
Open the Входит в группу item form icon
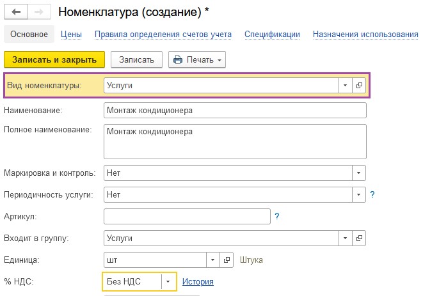tap(359, 238)
